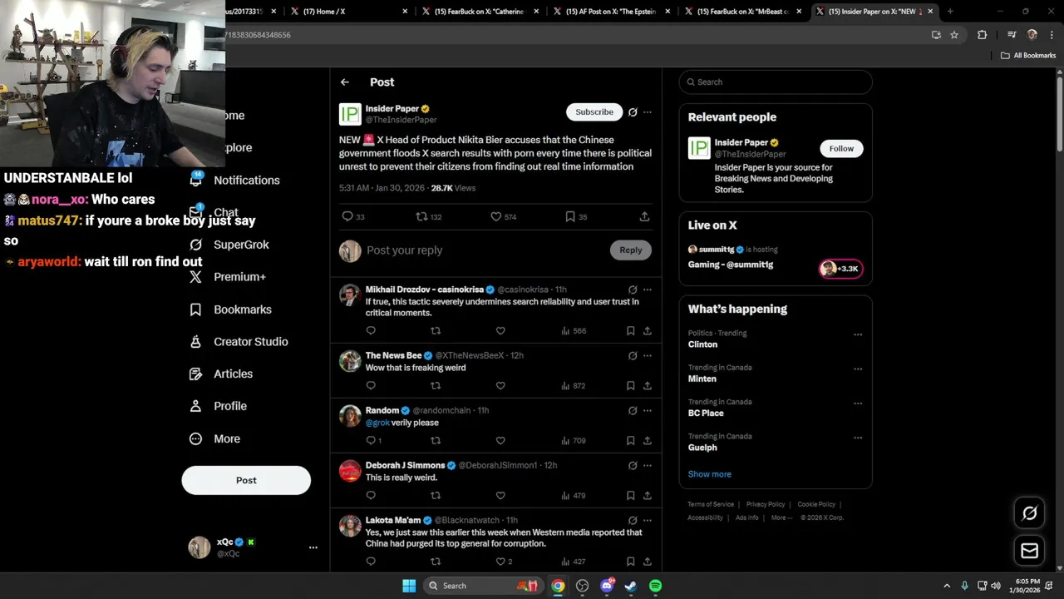This screenshot has width=1064, height=599.
Task: Click the X search box
Action: pos(776,82)
